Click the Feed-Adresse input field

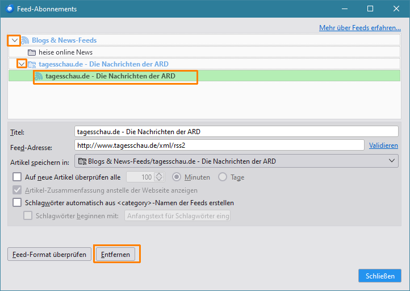click(219, 145)
